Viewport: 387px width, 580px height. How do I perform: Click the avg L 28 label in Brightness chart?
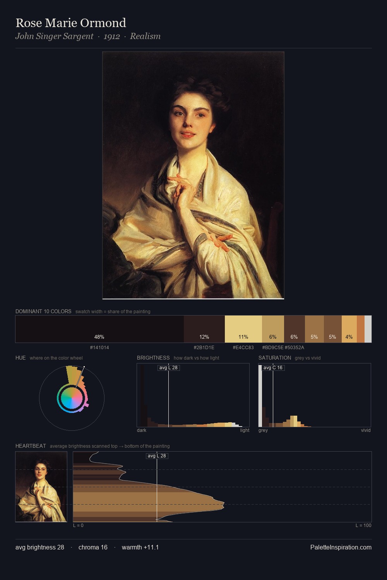click(x=168, y=368)
